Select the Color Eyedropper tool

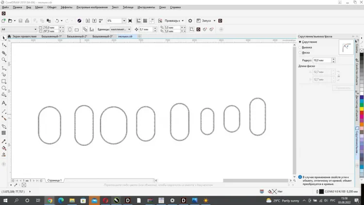click(x=4, y=141)
